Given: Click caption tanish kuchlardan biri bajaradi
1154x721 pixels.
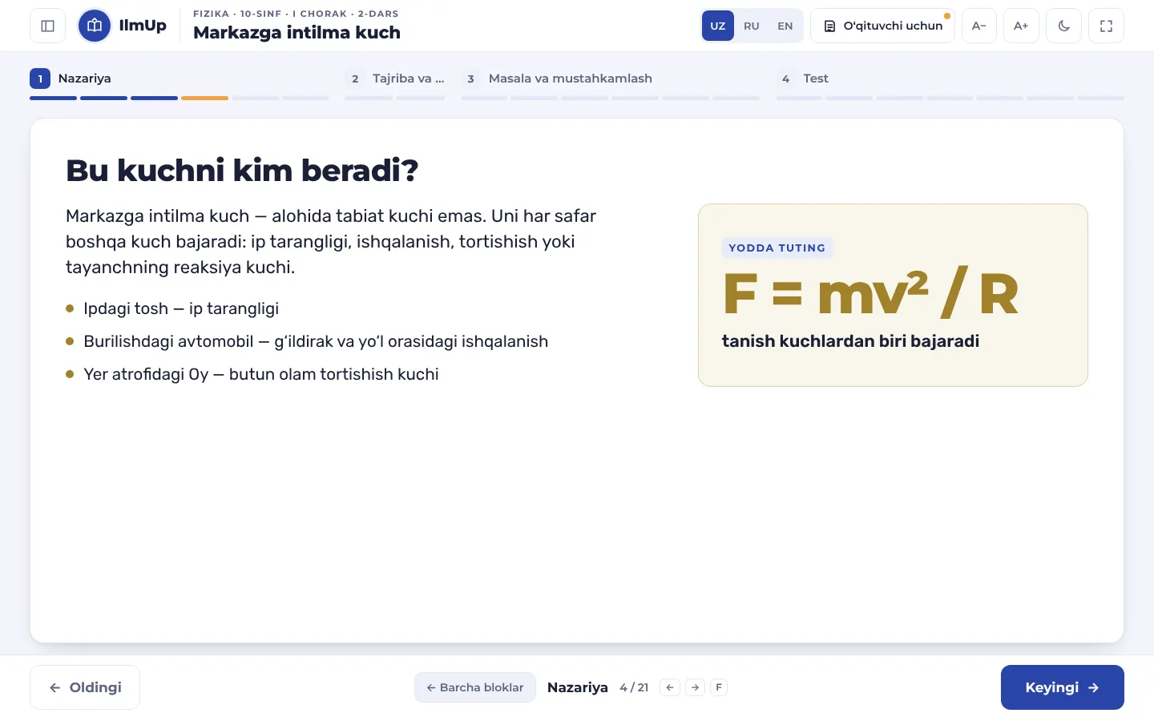Looking at the screenshot, I should [850, 341].
